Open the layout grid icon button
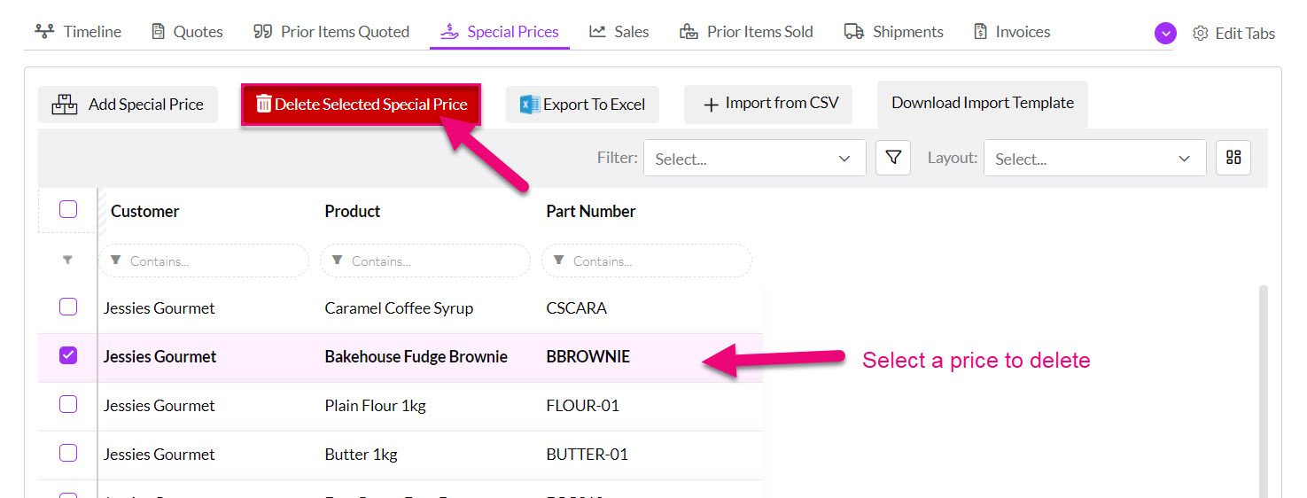1307x498 pixels. (x=1233, y=158)
